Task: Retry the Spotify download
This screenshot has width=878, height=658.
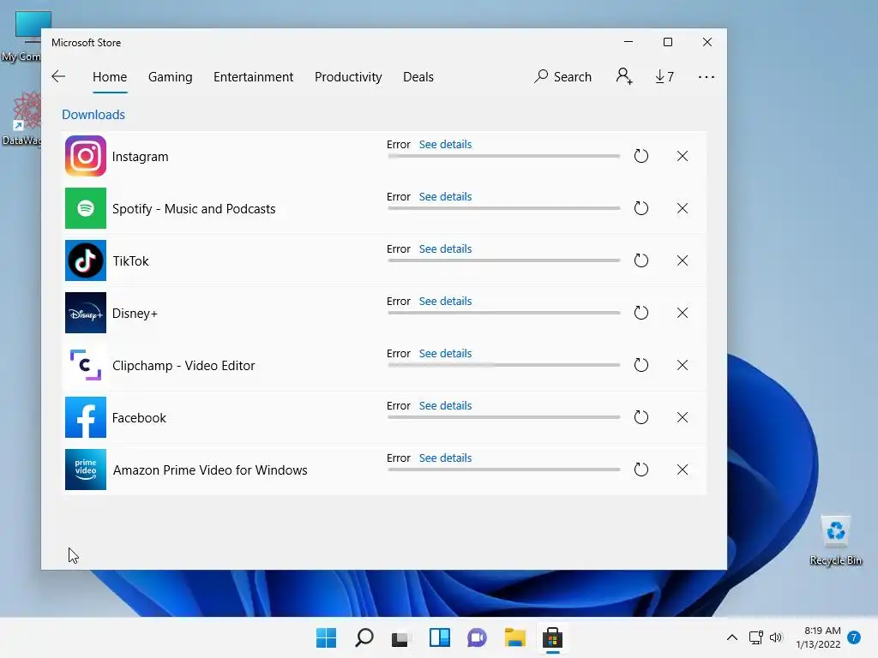Action: click(x=641, y=208)
